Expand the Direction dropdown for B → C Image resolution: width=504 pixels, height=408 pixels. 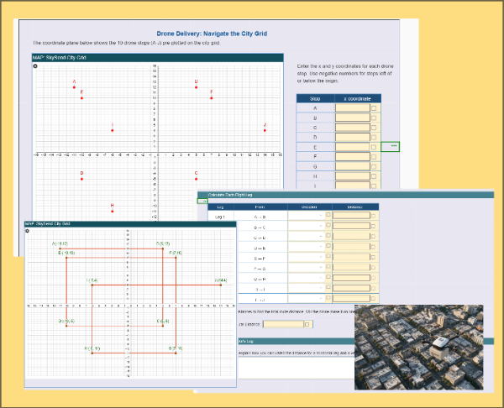pos(307,227)
